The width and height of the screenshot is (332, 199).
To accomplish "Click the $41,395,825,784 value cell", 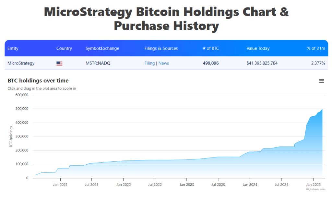I will [262, 63].
